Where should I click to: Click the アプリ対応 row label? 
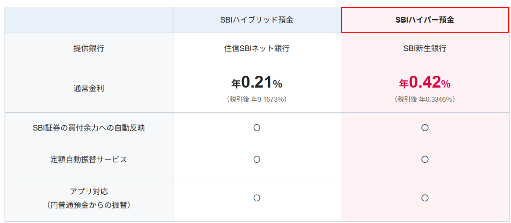point(89,191)
